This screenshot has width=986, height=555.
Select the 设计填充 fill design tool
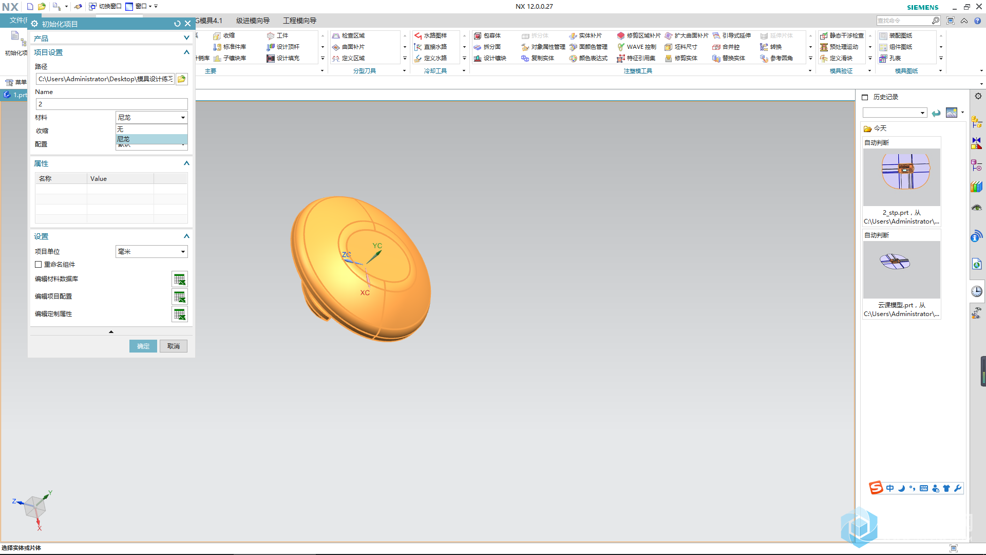[x=283, y=58]
